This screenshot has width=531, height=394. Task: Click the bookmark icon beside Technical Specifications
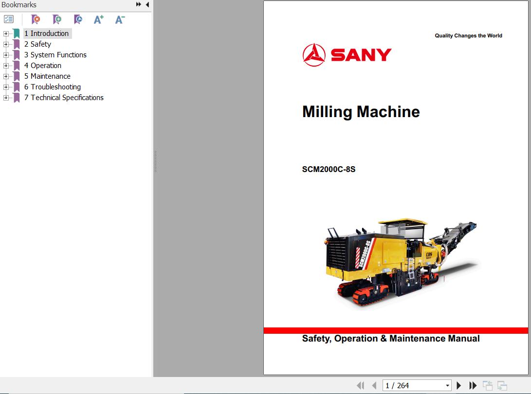pos(16,98)
